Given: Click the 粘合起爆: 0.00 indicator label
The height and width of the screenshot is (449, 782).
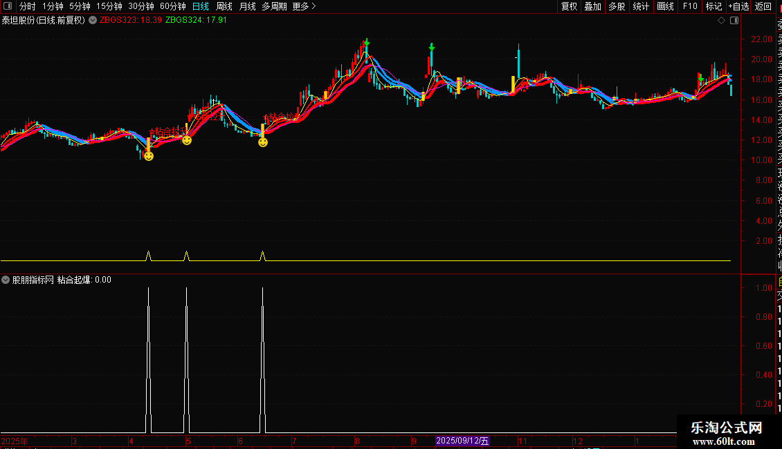Looking at the screenshot, I should coord(84,280).
